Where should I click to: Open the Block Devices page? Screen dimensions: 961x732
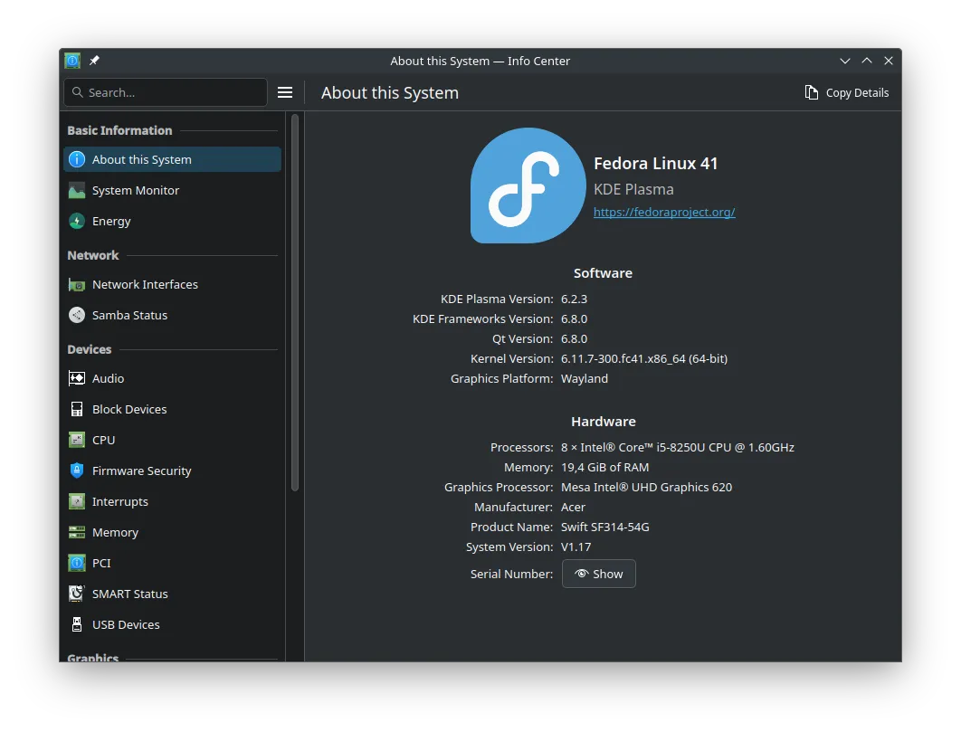(x=129, y=409)
